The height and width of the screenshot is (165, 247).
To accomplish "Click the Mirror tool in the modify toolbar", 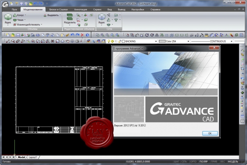I will [157, 35].
